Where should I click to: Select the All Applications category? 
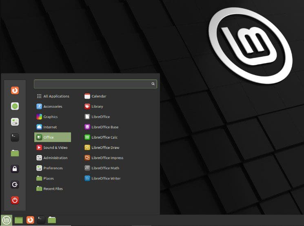[53, 96]
